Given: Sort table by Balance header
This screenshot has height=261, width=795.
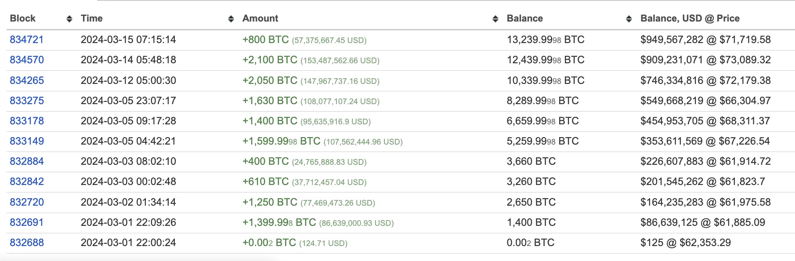Looking at the screenshot, I should (x=525, y=18).
